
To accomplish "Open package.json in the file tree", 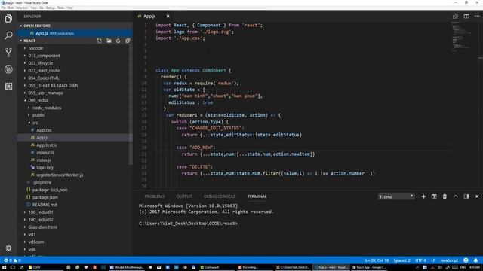I will 45,197.
